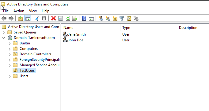Click the Cut scissors icon
This screenshot has height=111, width=209.
(37, 18)
